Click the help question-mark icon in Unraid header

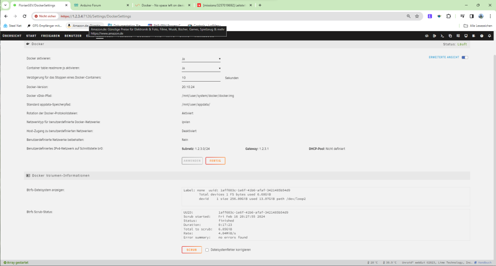(482, 36)
